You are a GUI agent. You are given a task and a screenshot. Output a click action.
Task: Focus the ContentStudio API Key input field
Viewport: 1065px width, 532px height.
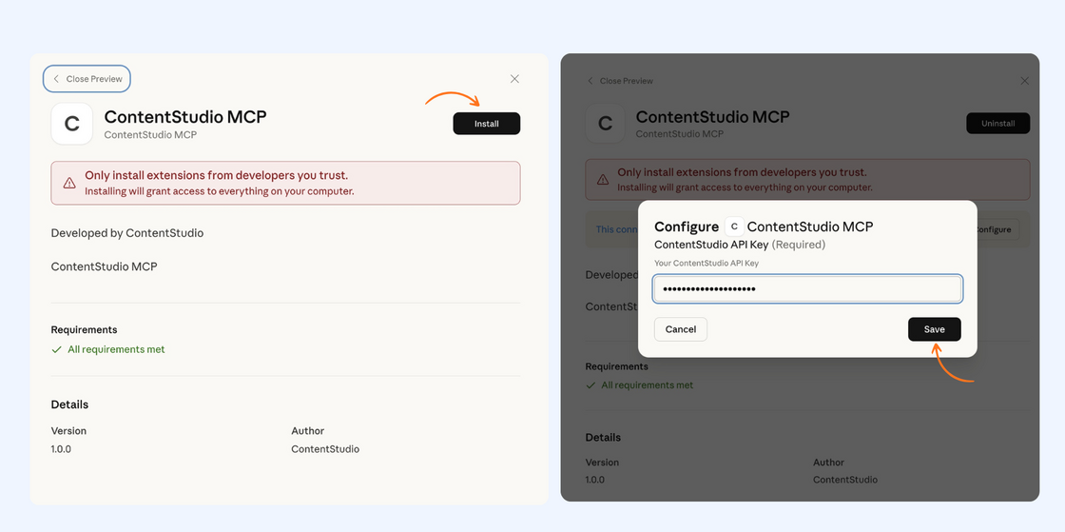807,288
